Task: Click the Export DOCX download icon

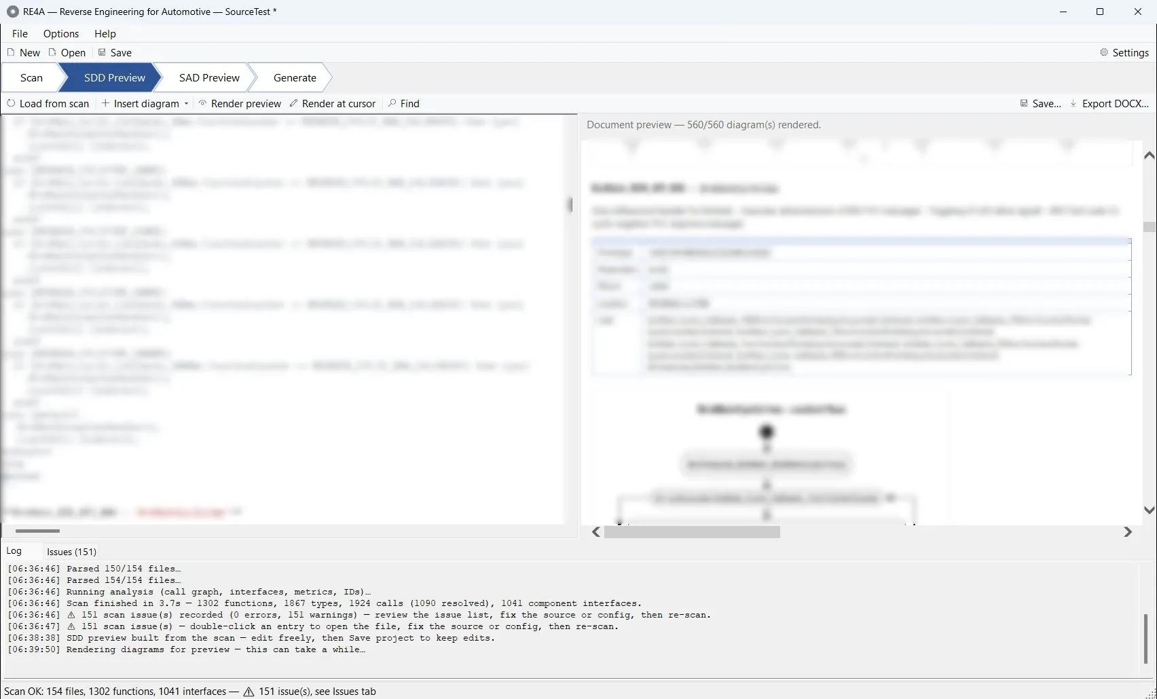Action: click(1073, 103)
